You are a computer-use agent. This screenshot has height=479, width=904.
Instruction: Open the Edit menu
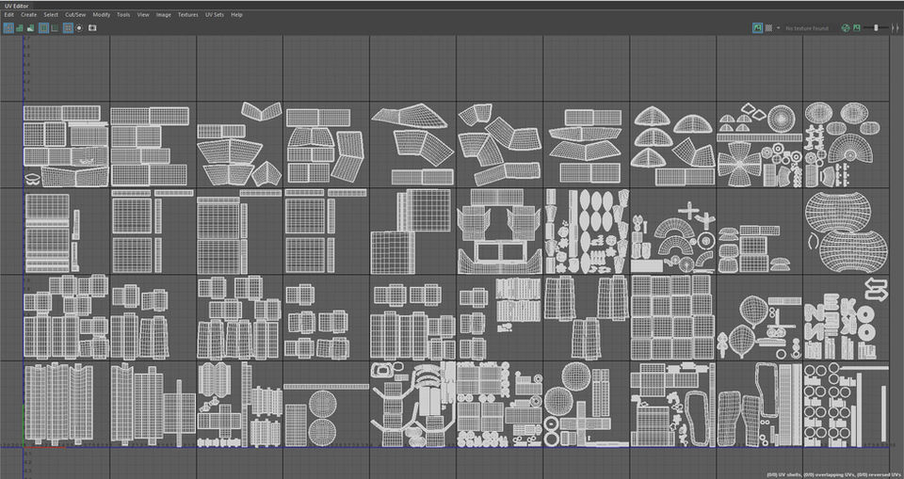[8, 15]
